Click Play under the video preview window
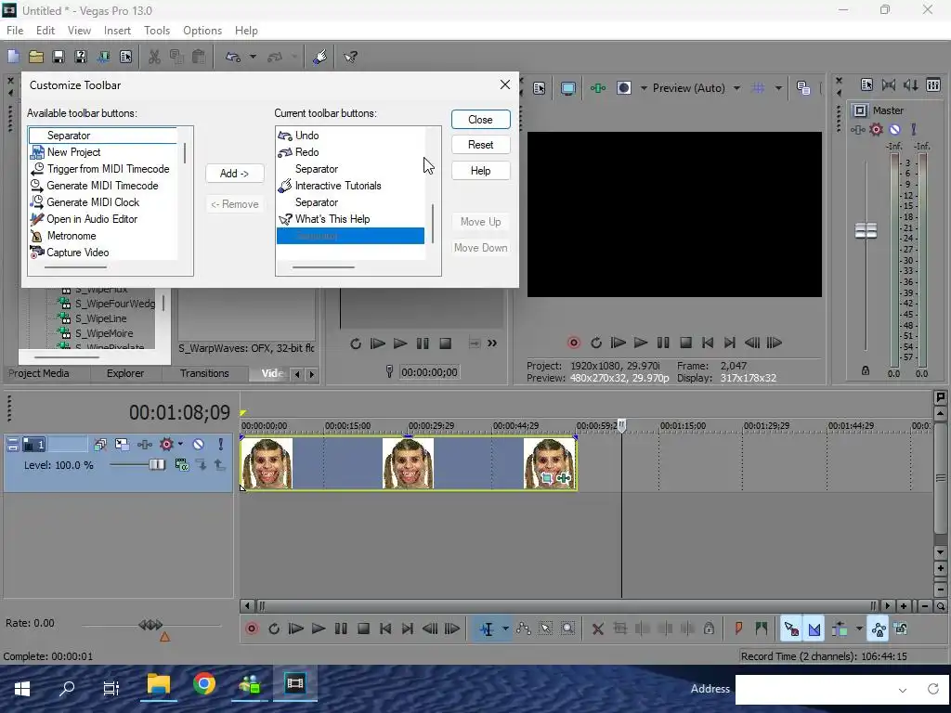Viewport: 951px width, 713px height. [641, 343]
